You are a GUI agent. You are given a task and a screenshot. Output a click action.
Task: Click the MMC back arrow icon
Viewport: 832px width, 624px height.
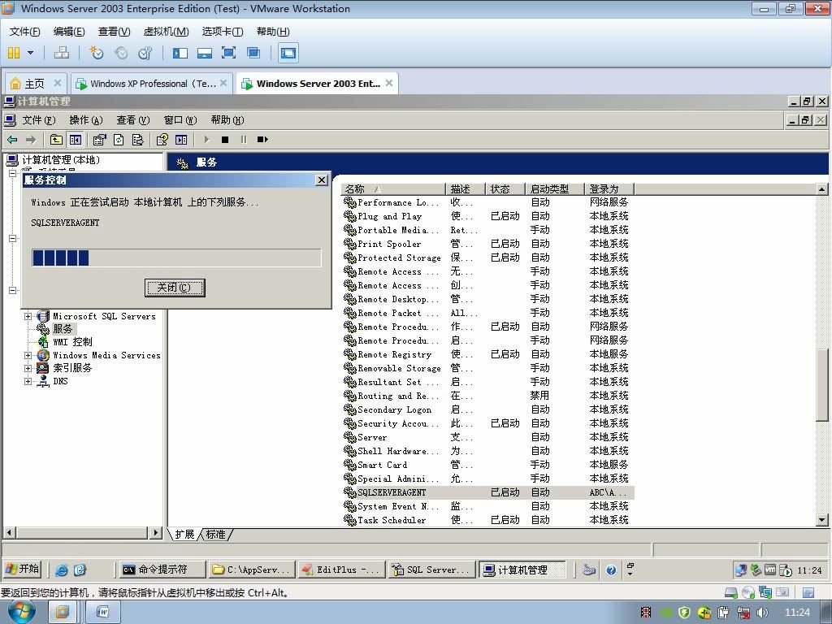12,140
